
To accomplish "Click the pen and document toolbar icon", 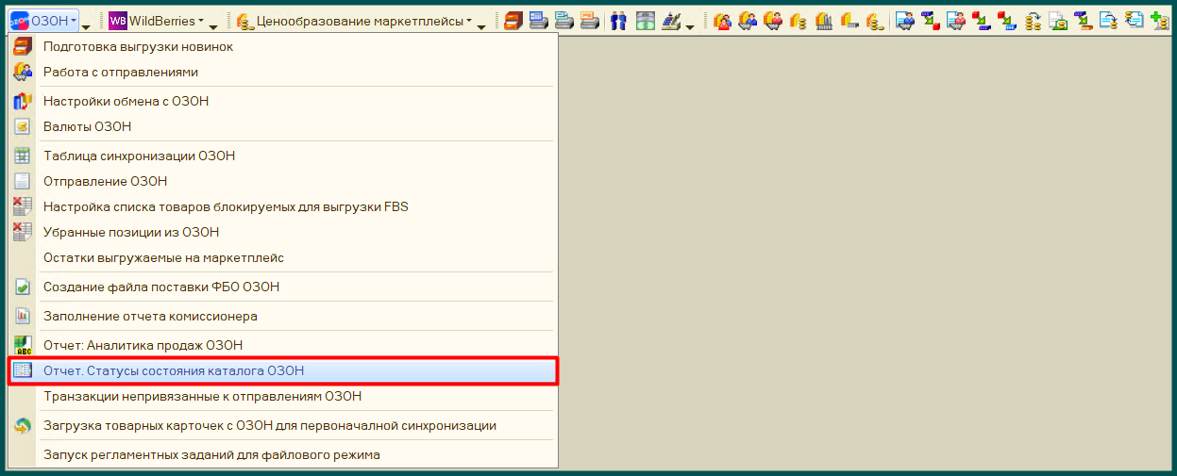I will [x=671, y=20].
